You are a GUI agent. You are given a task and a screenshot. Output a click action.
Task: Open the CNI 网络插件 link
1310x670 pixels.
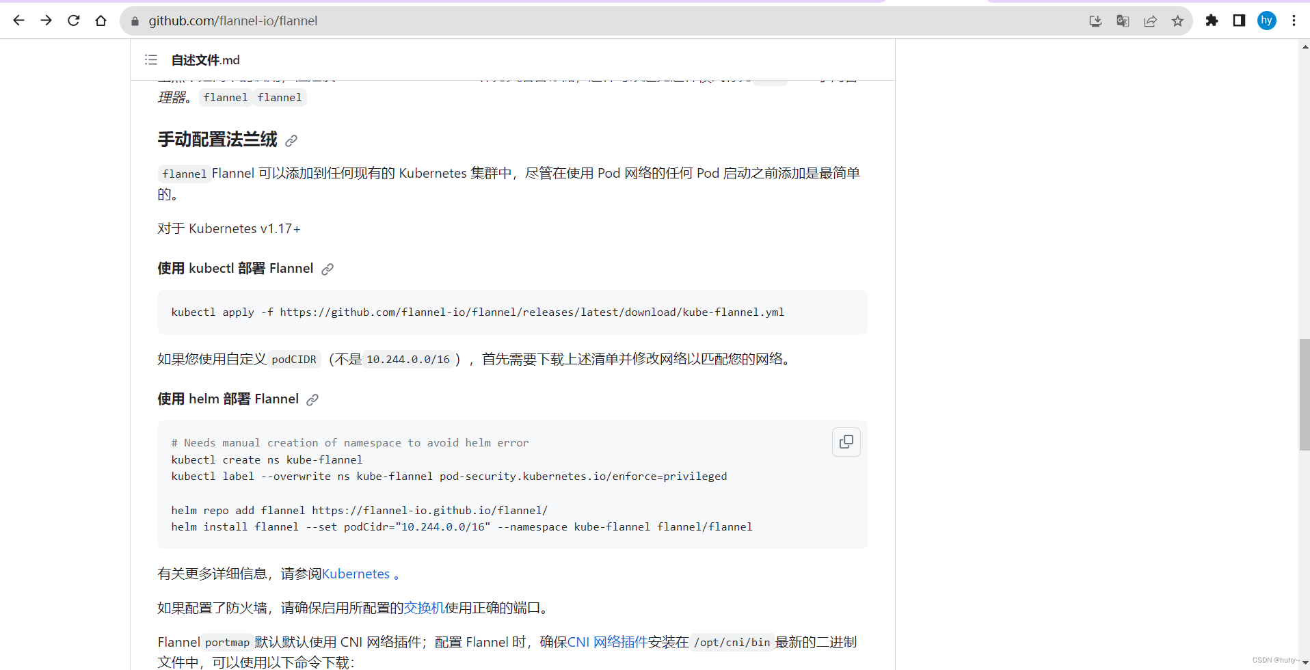(x=609, y=641)
